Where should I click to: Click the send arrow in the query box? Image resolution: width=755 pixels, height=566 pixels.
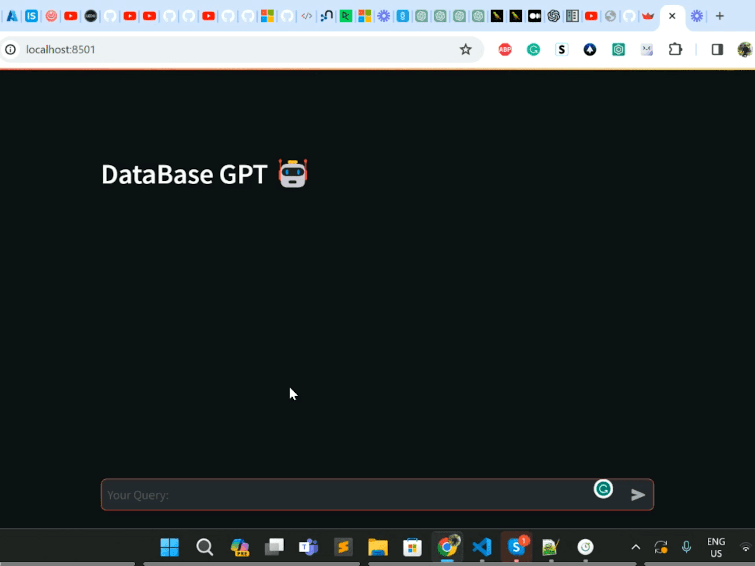click(x=638, y=495)
